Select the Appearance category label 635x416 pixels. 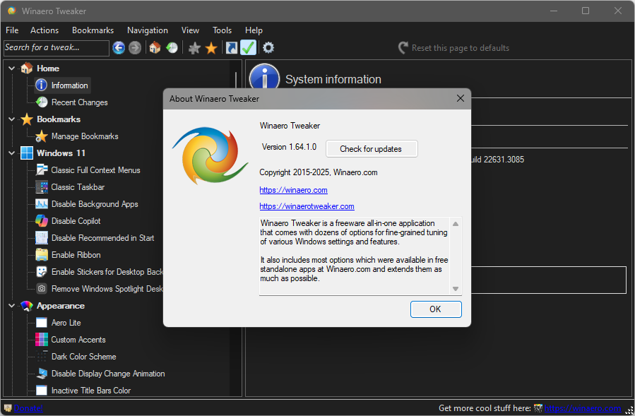(x=61, y=306)
